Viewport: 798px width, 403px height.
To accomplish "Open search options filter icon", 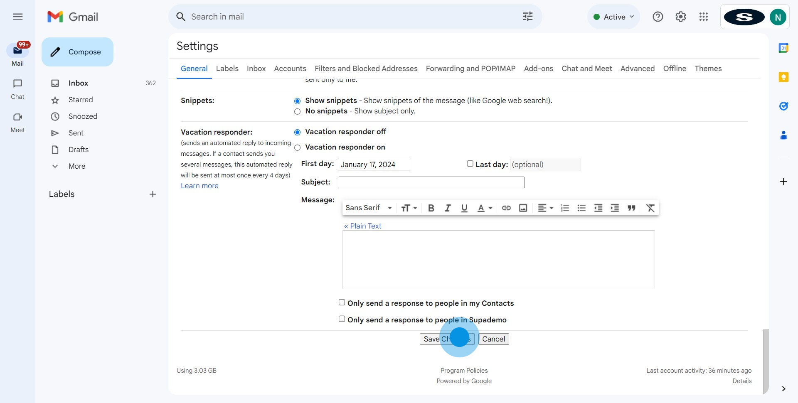I will click(x=527, y=17).
